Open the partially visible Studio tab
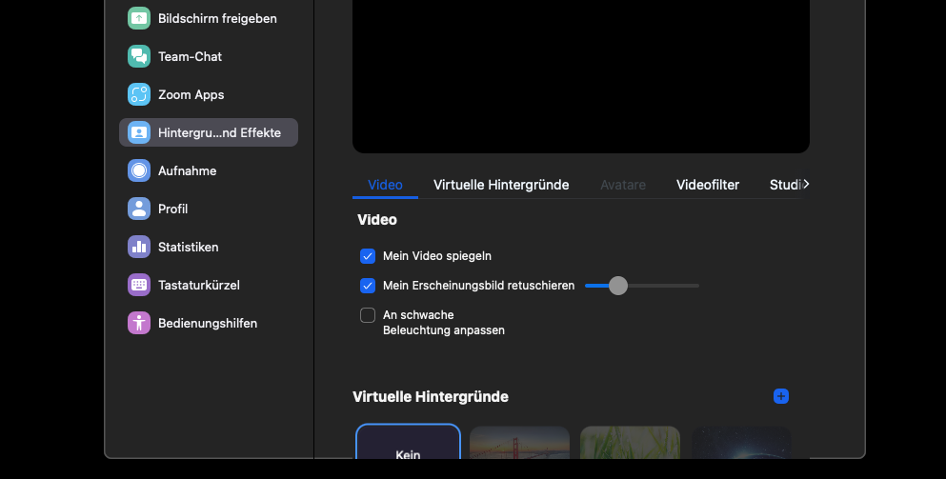This screenshot has width=946, height=479. (x=785, y=185)
